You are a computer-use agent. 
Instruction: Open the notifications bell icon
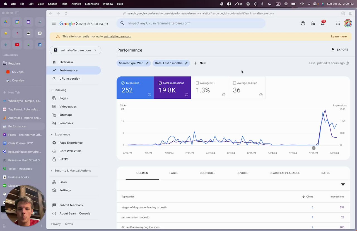(x=323, y=23)
